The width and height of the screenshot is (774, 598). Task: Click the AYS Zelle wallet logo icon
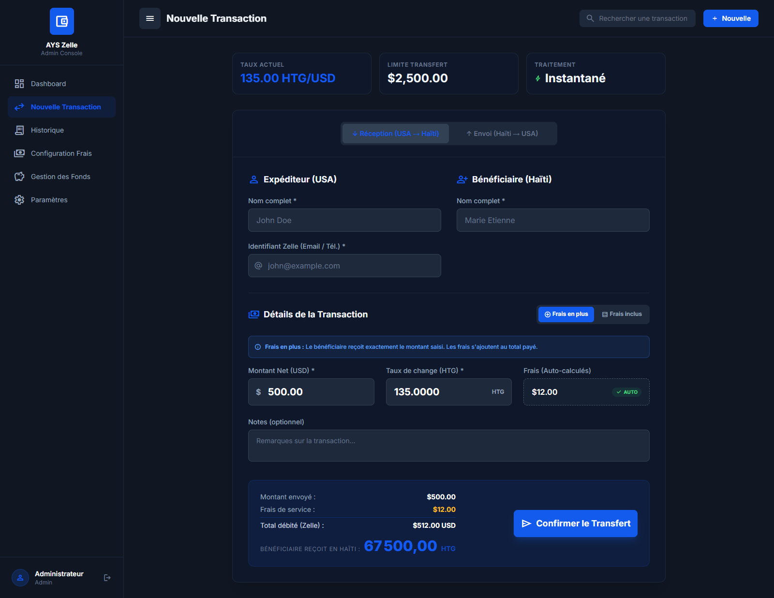[62, 21]
